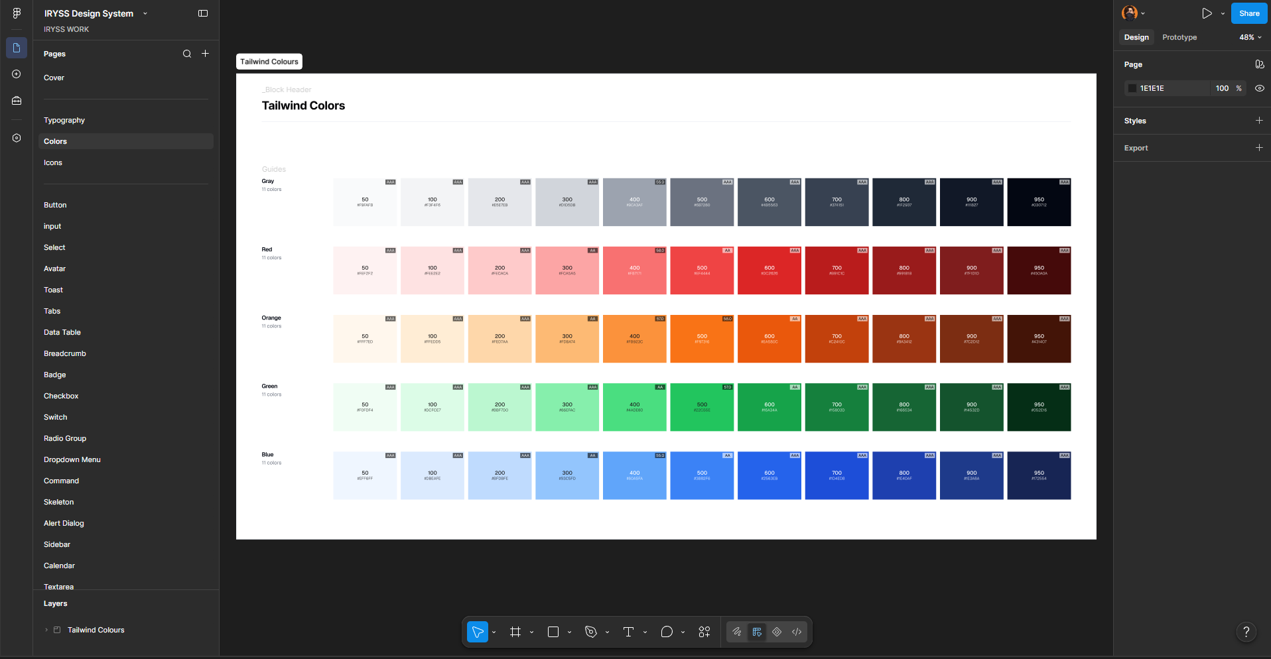Open page variables icon beside Page heading
The image size is (1271, 659).
(1259, 64)
